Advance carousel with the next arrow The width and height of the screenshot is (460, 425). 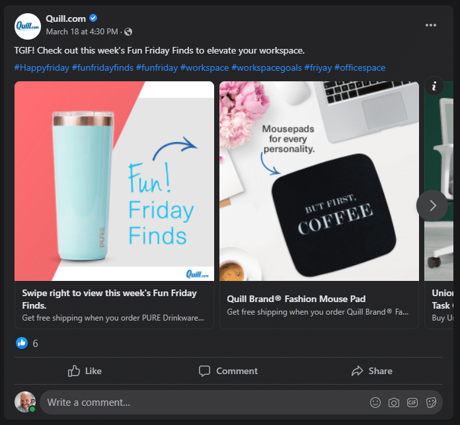coord(432,206)
